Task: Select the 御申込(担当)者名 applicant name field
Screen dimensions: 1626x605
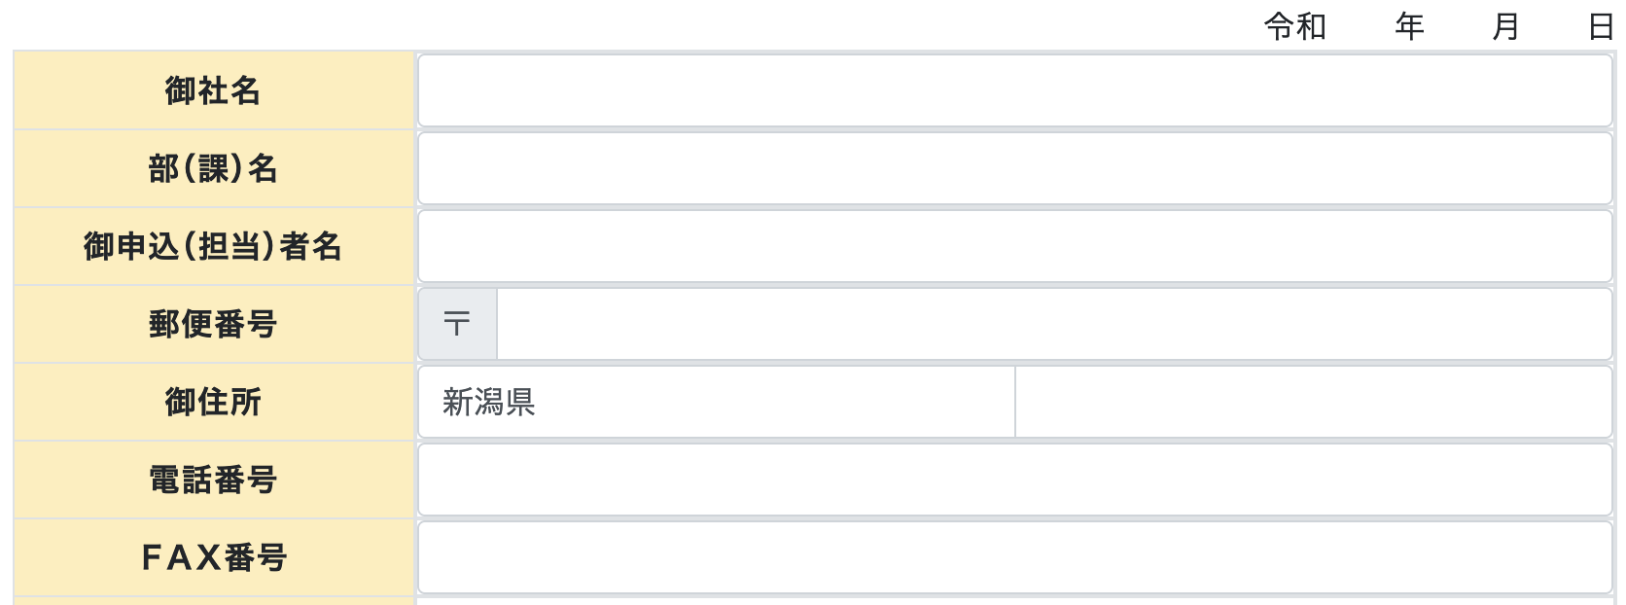Action: point(1014,246)
